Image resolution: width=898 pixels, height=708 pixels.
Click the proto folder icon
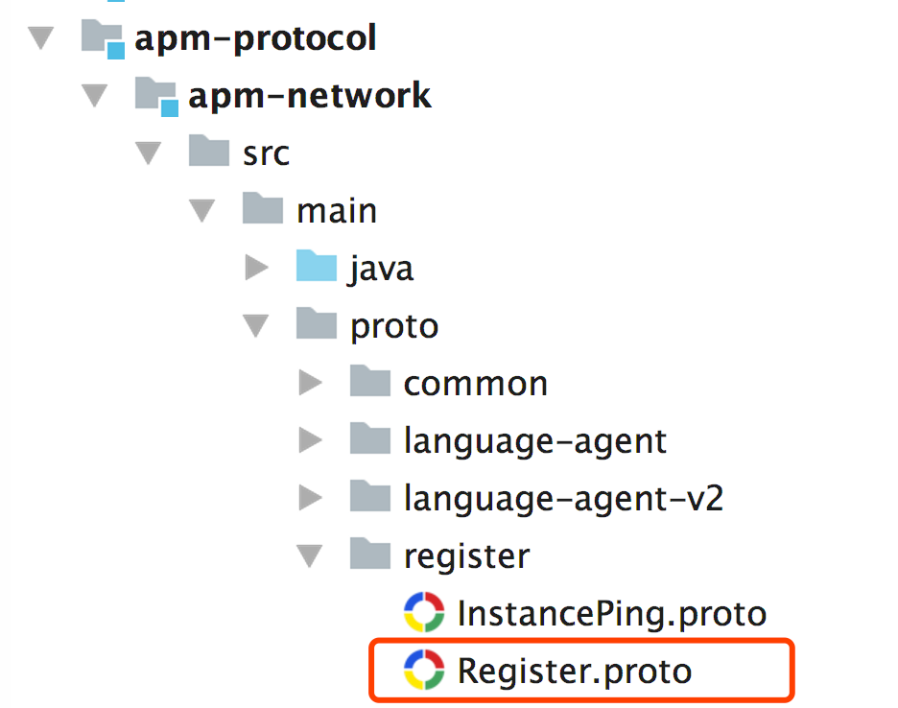(317, 325)
